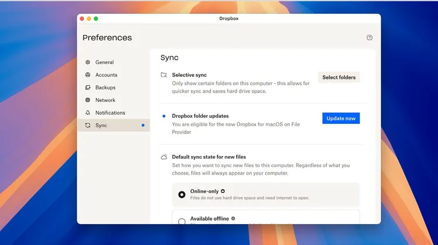Image resolution: width=438 pixels, height=245 pixels.
Task: Click the 'Only show certain folders' description
Action: [x=241, y=87]
